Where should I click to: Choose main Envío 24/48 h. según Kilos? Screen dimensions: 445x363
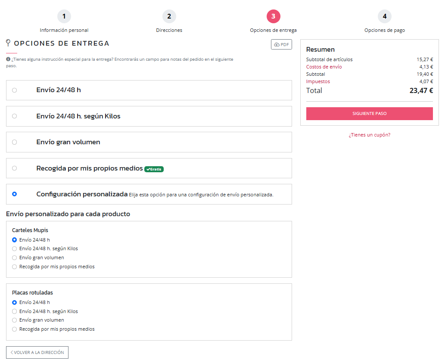pos(15,116)
